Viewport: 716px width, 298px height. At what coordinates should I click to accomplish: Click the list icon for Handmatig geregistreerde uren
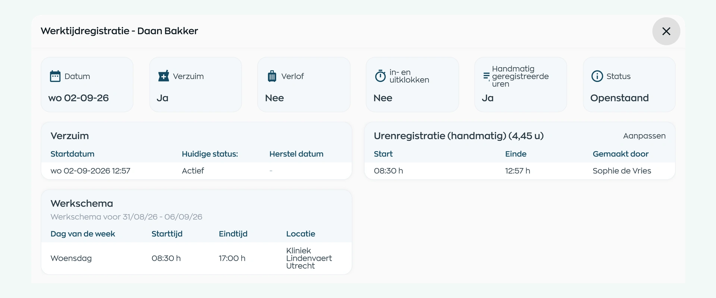[487, 76]
